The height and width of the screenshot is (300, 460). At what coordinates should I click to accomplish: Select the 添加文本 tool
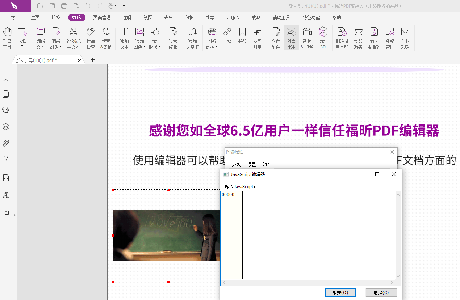(x=124, y=38)
